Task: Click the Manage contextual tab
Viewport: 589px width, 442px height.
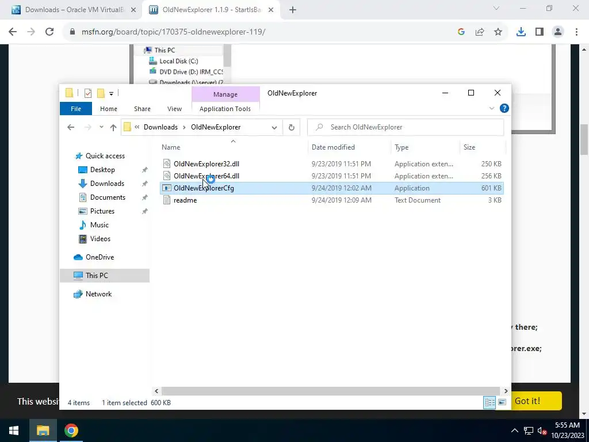Action: [225, 94]
